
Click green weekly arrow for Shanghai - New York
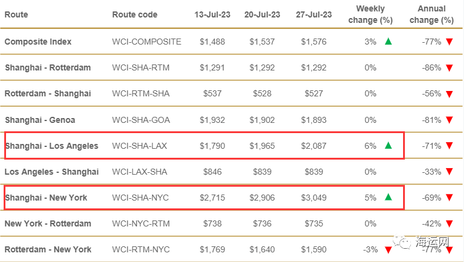coord(388,197)
